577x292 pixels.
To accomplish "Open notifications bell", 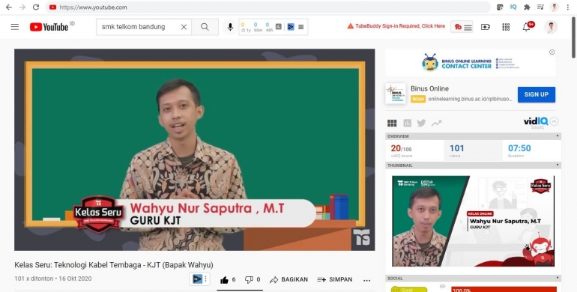I will [x=527, y=27].
